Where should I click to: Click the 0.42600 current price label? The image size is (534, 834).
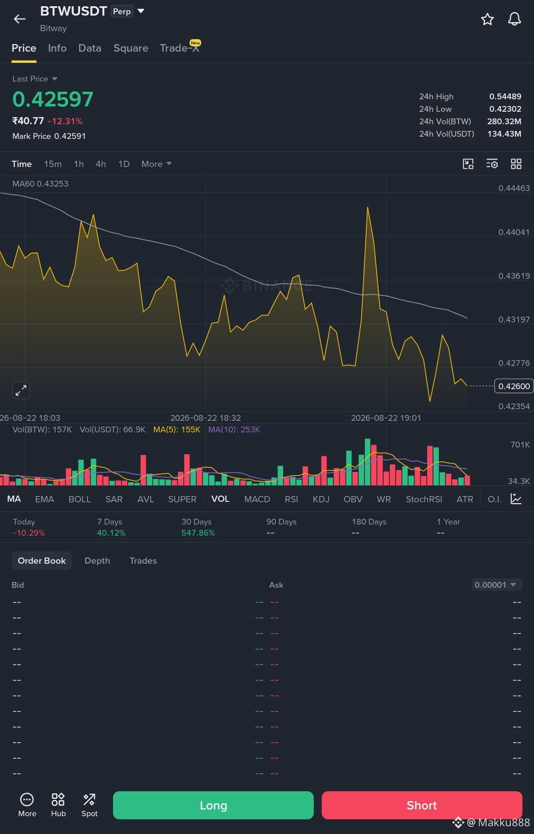tap(514, 386)
